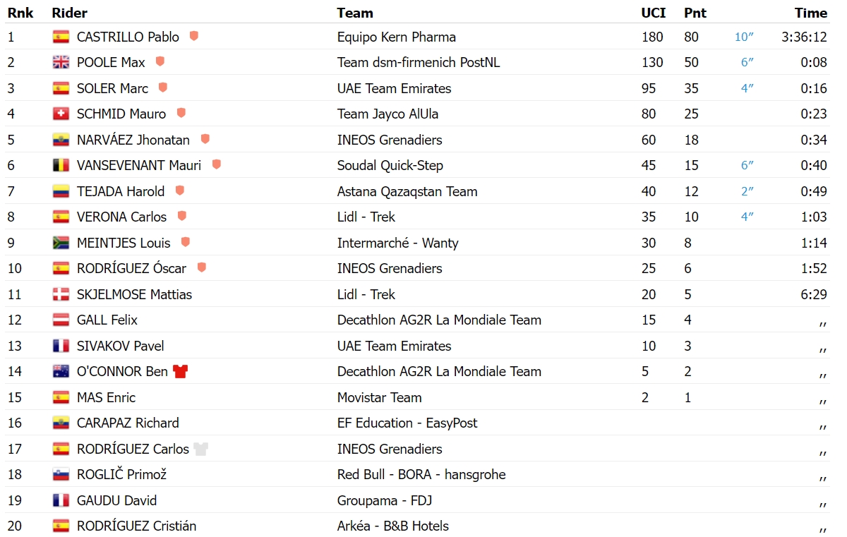Click the Slovenian flag beside ROGLIČ Primož
This screenshot has height=537, width=847.
pyautogui.click(x=61, y=474)
